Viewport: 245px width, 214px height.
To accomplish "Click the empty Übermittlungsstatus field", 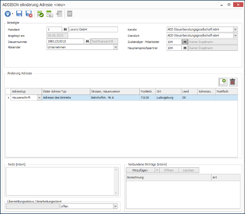I will pos(33,206).
